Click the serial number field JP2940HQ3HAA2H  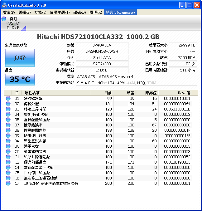click(x=102, y=52)
